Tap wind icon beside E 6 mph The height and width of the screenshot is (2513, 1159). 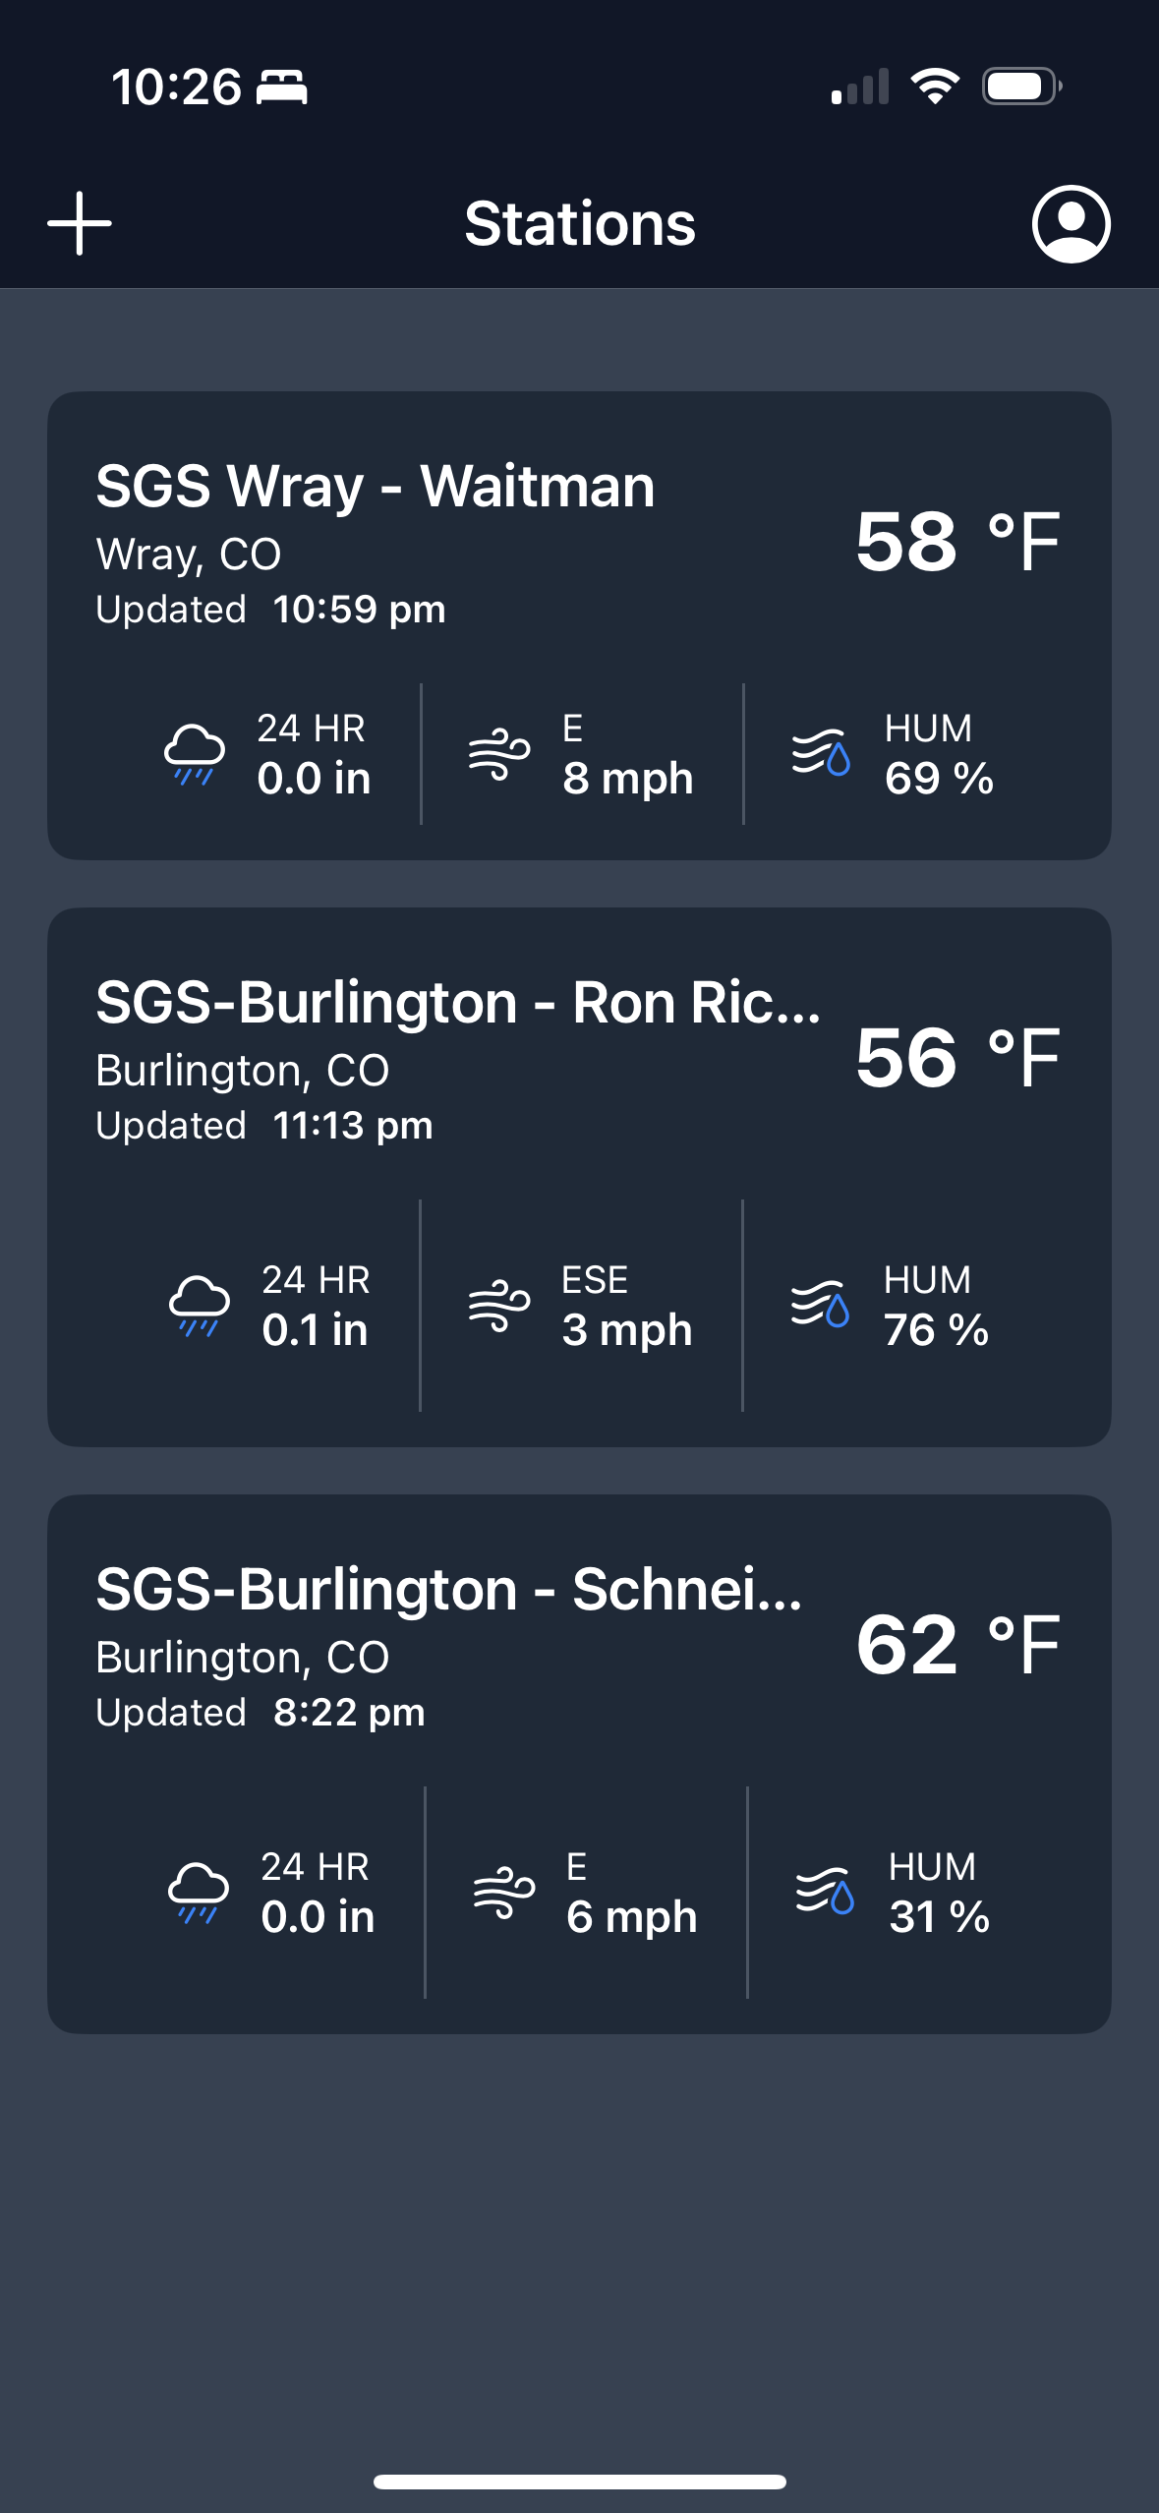(503, 1892)
